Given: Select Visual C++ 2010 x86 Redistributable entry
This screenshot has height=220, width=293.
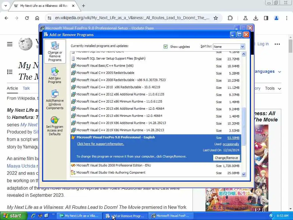Looking at the screenshot, I should [x=156, y=87].
